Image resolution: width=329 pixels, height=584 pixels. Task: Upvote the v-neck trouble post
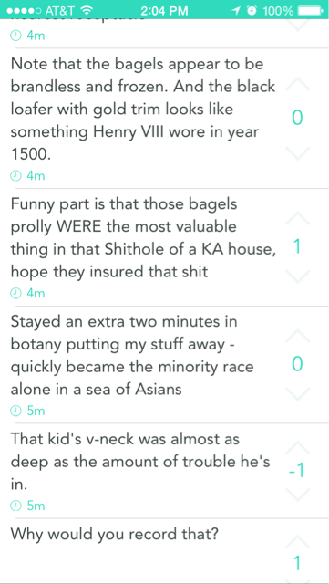297,446
